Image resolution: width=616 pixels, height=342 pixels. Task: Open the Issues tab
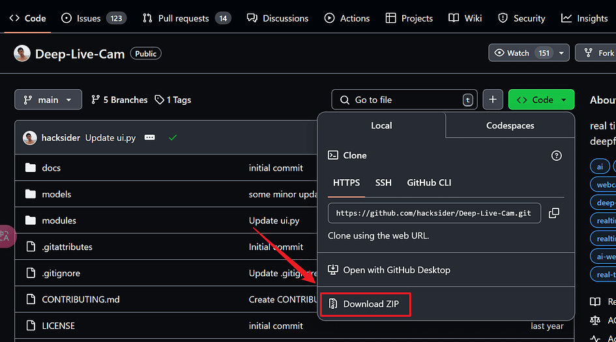pos(94,18)
